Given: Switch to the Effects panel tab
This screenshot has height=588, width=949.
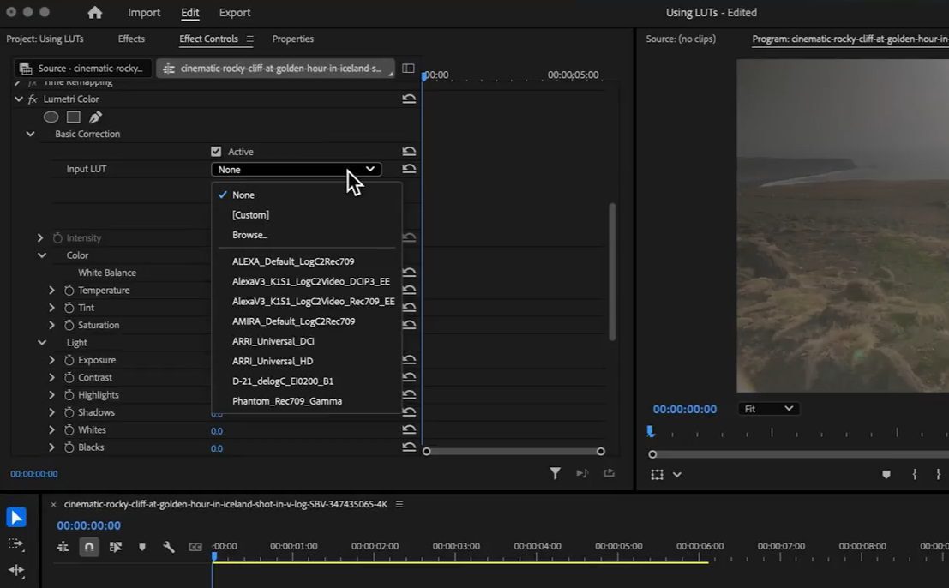Looking at the screenshot, I should (x=131, y=39).
